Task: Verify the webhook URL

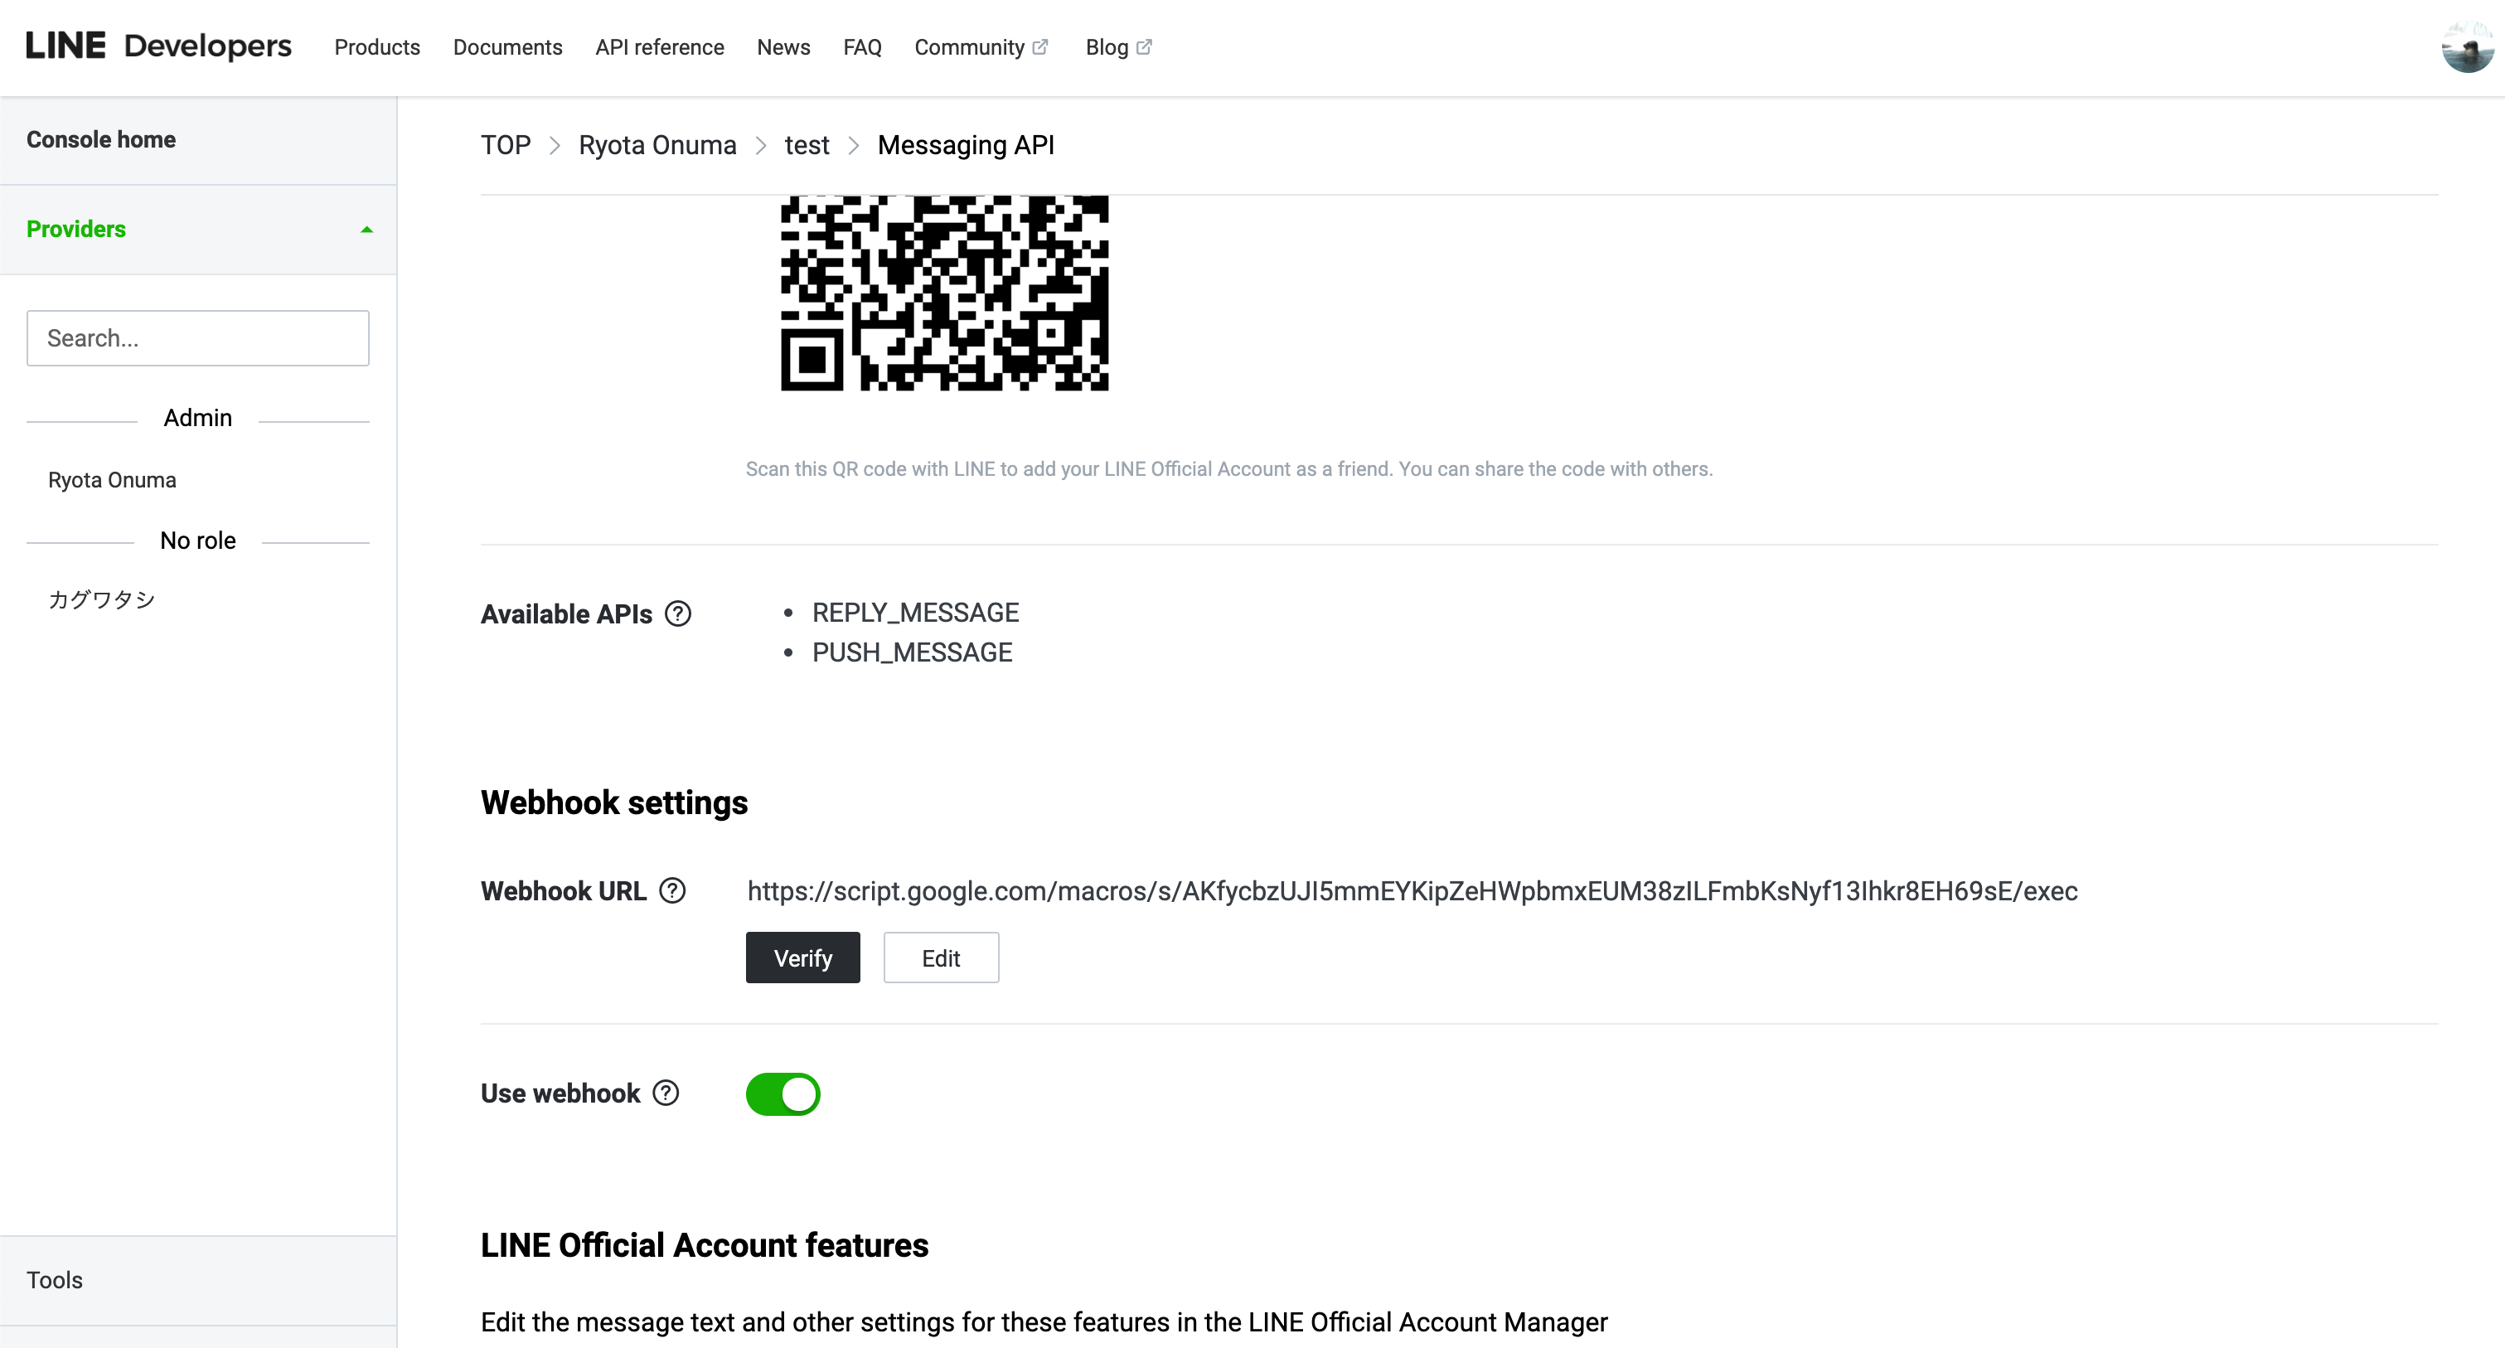Action: point(802,957)
